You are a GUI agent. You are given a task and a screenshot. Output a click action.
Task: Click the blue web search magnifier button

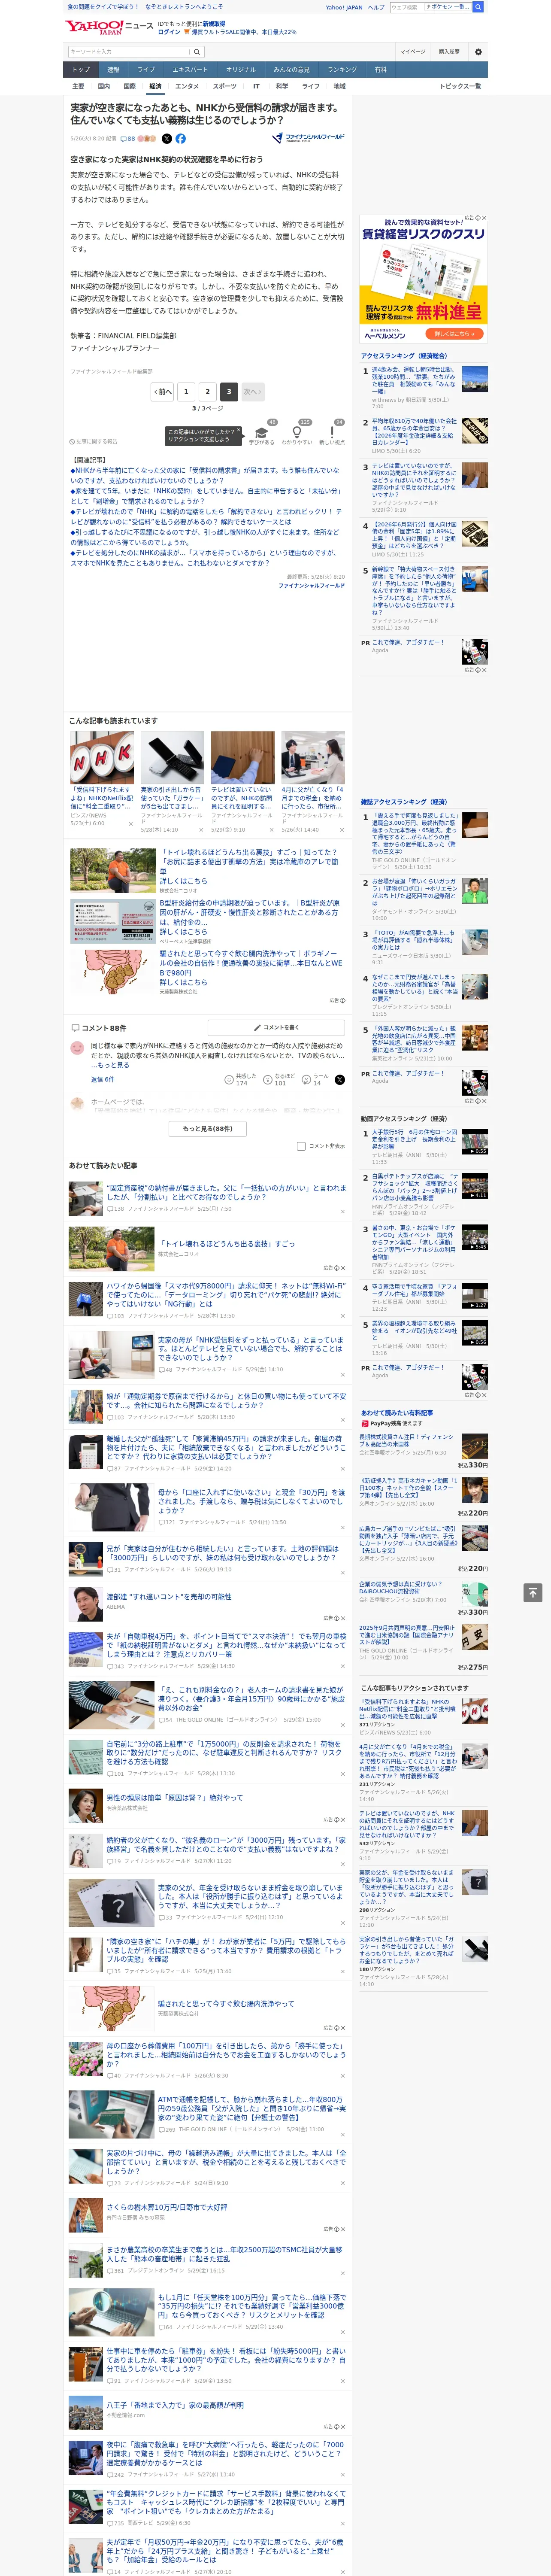(x=478, y=7)
